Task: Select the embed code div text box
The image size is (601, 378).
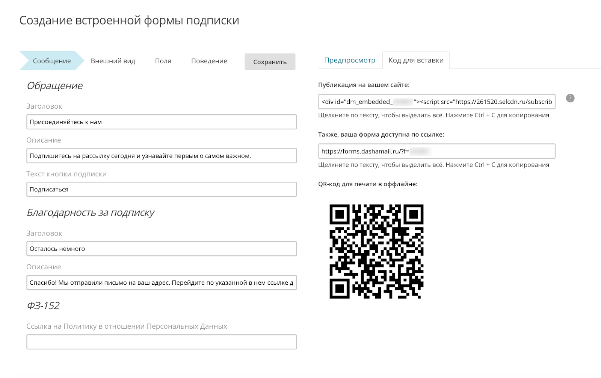Action: (437, 102)
